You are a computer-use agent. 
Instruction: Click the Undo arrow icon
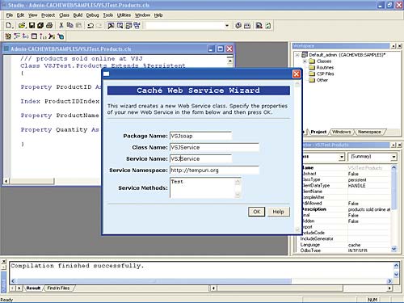point(90,26)
